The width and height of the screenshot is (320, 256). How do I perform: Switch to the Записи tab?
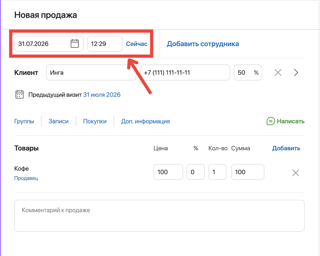tap(59, 121)
